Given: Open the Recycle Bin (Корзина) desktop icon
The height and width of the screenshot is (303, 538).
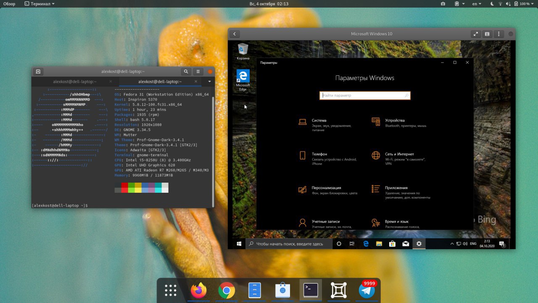Looking at the screenshot, I should [x=243, y=51].
